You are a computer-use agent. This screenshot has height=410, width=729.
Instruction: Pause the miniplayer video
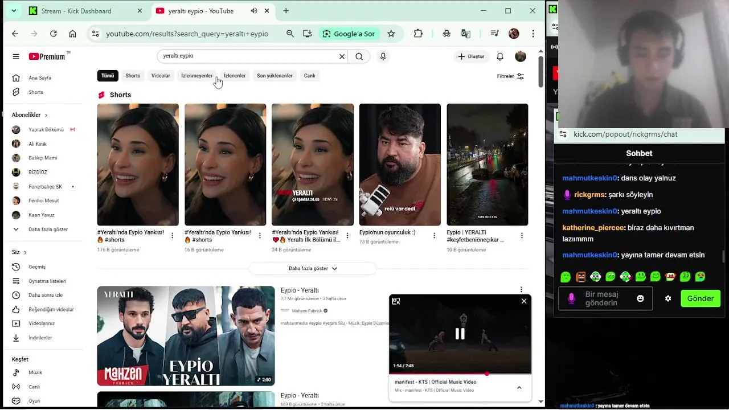tap(460, 334)
